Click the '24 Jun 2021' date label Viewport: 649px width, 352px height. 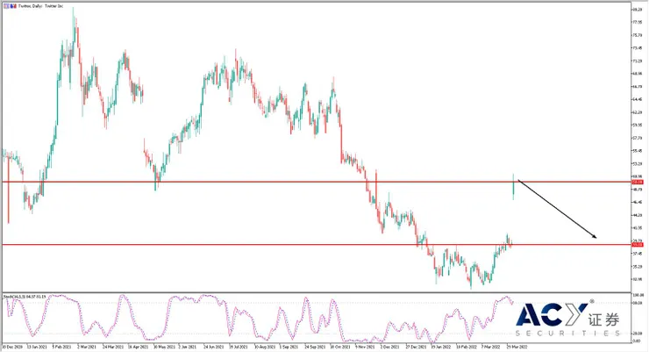click(214, 347)
